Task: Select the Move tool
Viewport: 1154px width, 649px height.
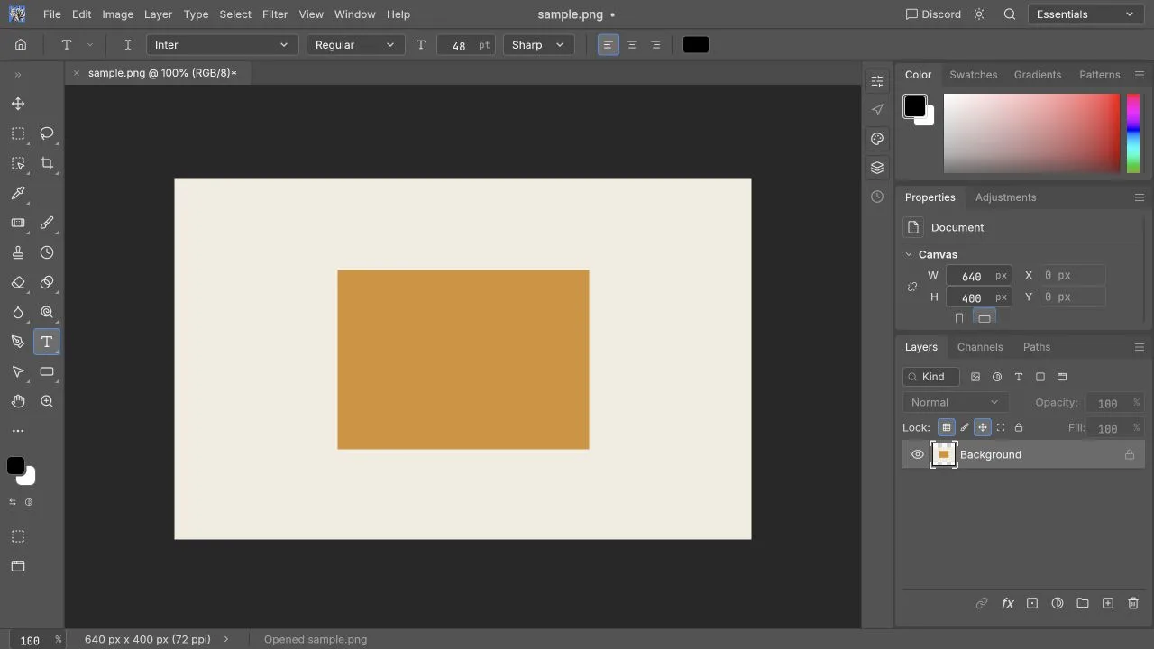Action: [18, 104]
